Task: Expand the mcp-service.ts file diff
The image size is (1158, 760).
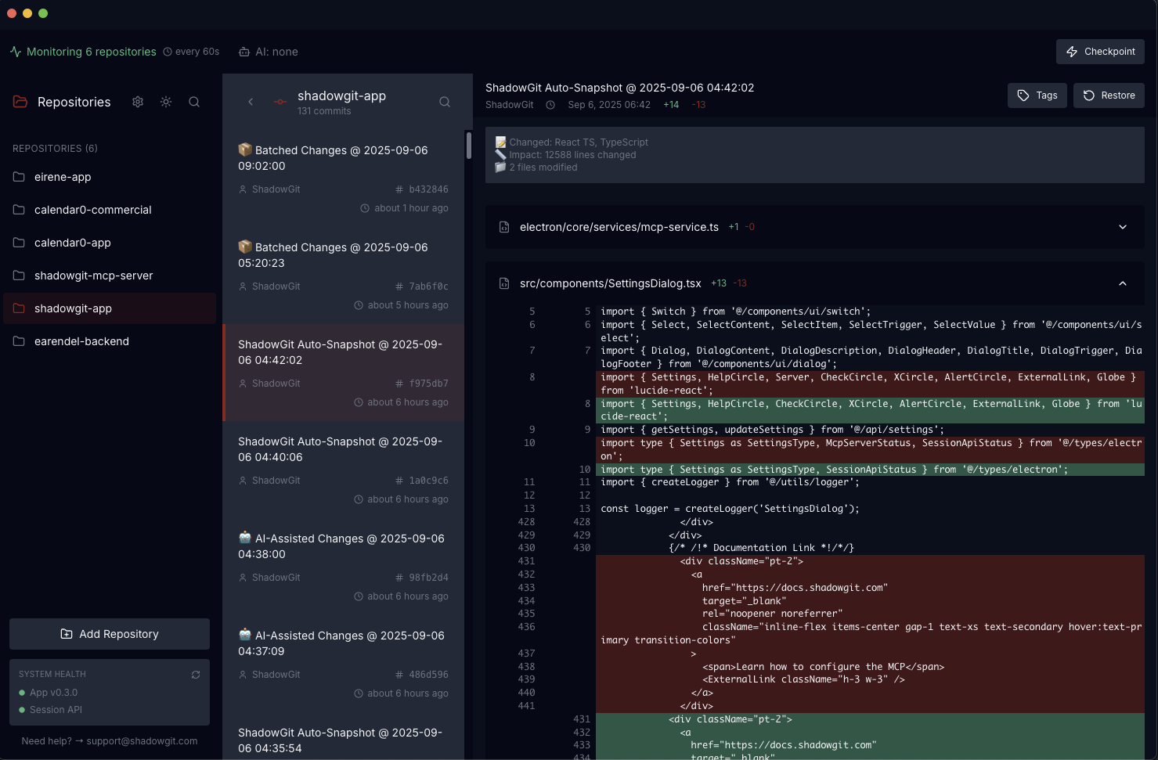Action: pyautogui.click(x=1122, y=227)
